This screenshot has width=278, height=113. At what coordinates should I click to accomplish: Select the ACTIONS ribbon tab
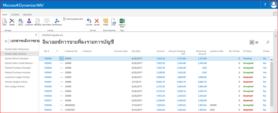click(x=15, y=15)
